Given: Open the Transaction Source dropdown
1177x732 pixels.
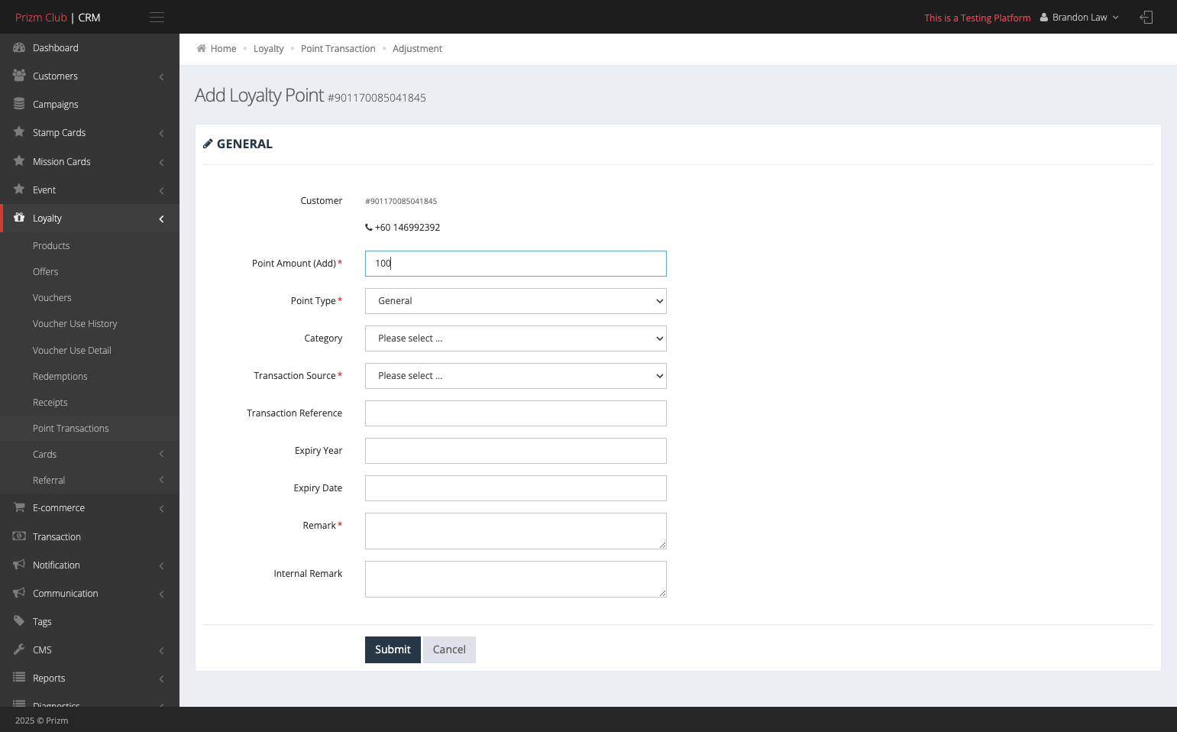Looking at the screenshot, I should (x=516, y=376).
